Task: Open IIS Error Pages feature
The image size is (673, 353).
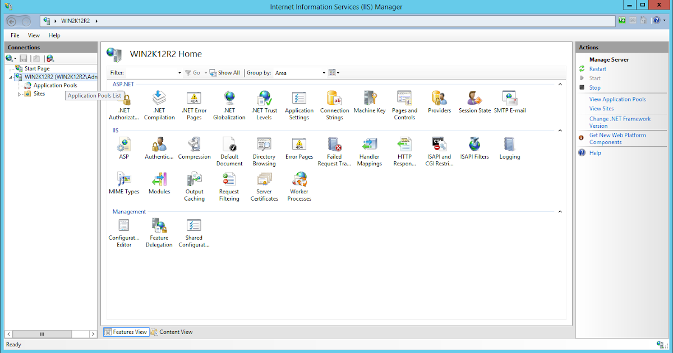Action: [x=299, y=148]
